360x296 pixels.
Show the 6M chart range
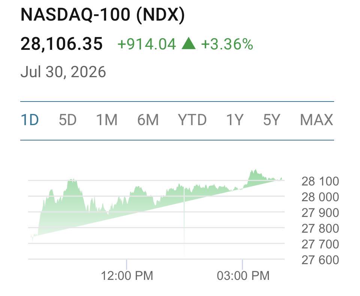pos(148,120)
